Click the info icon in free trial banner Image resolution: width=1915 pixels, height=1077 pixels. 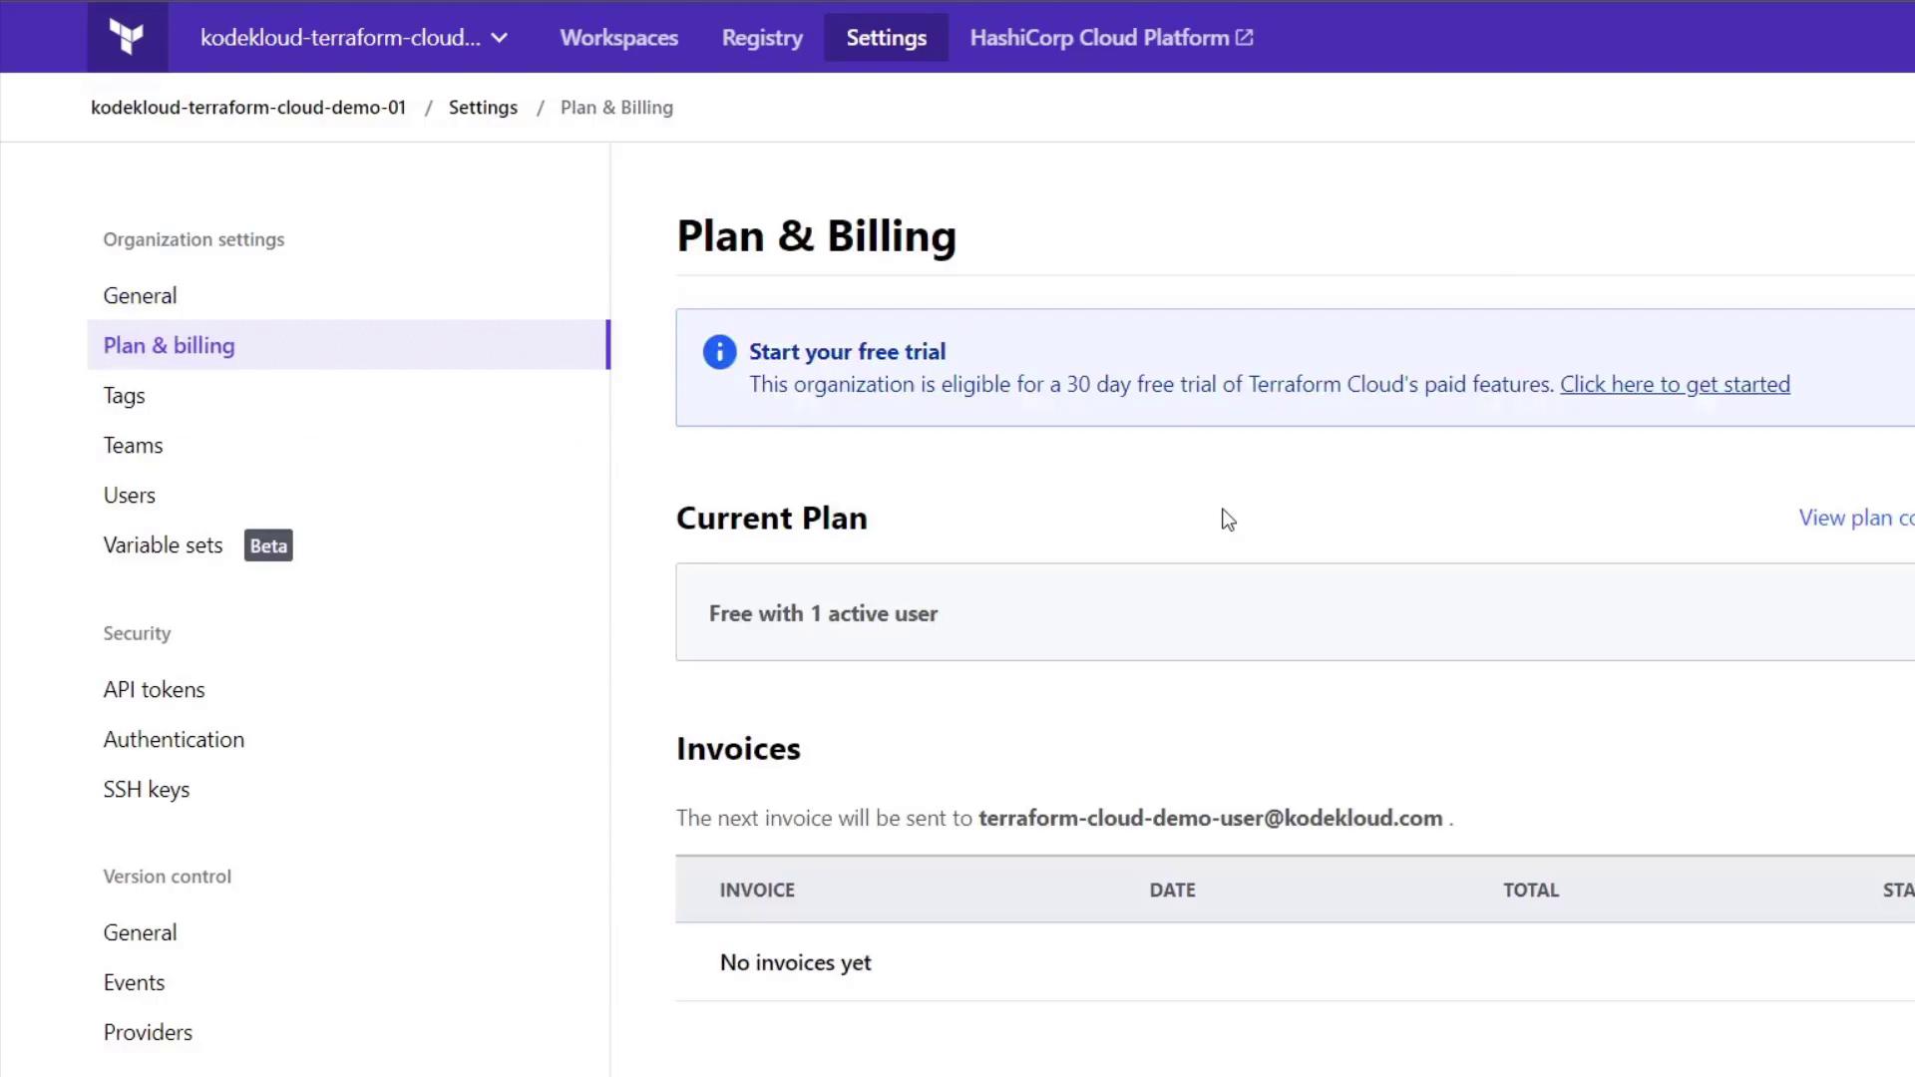click(x=719, y=352)
